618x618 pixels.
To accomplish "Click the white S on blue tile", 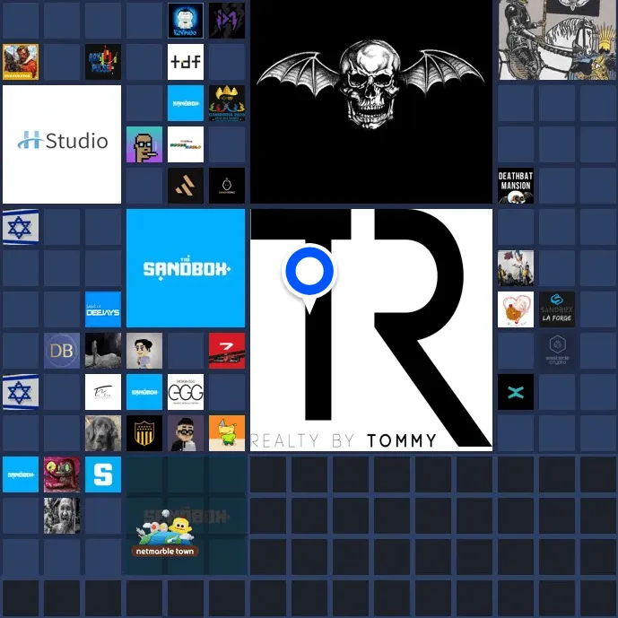I will 103,474.
